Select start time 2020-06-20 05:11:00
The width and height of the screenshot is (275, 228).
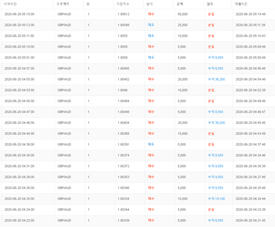[19, 36]
